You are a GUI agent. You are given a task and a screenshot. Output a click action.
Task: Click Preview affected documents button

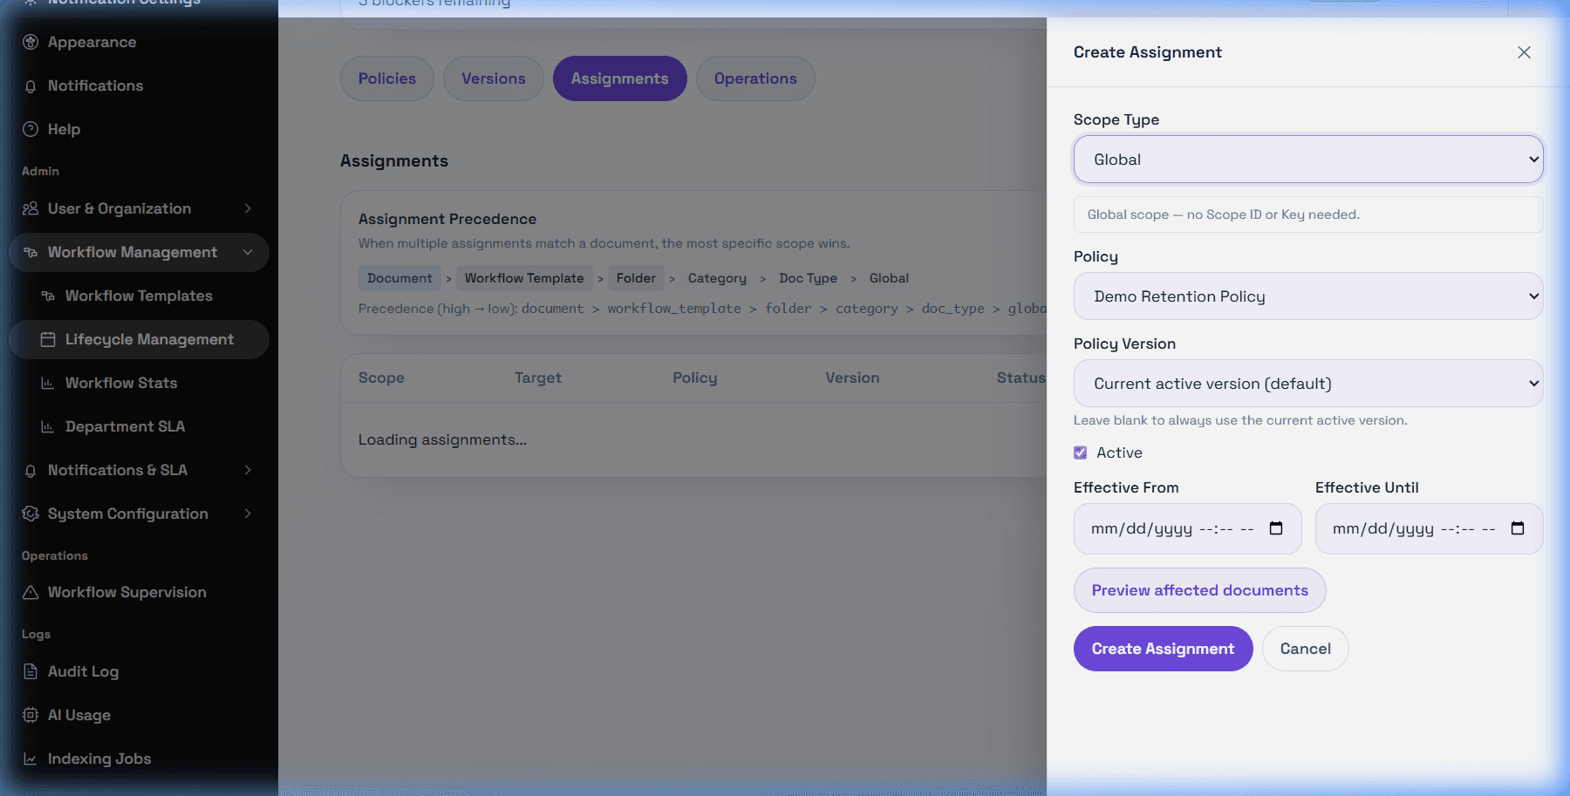[1199, 590]
